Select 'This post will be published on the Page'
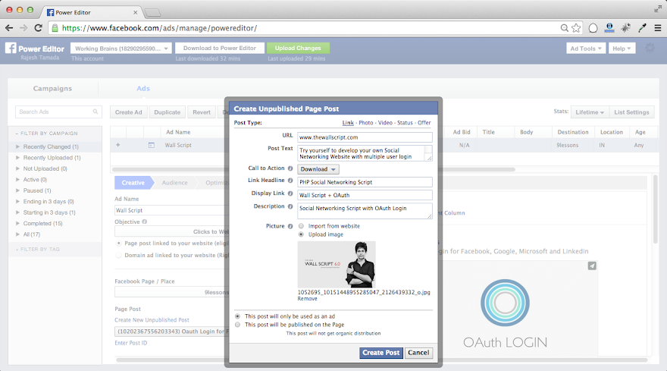Viewport: 667px width, 371px height. [x=237, y=325]
